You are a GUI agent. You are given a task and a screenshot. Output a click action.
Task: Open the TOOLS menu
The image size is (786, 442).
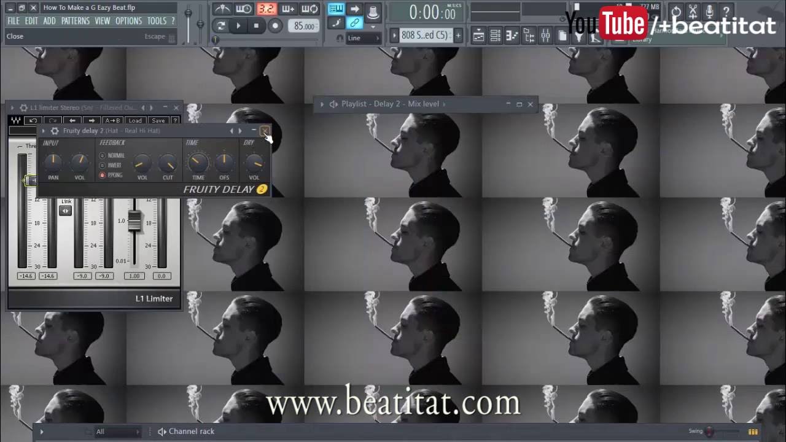(157, 21)
